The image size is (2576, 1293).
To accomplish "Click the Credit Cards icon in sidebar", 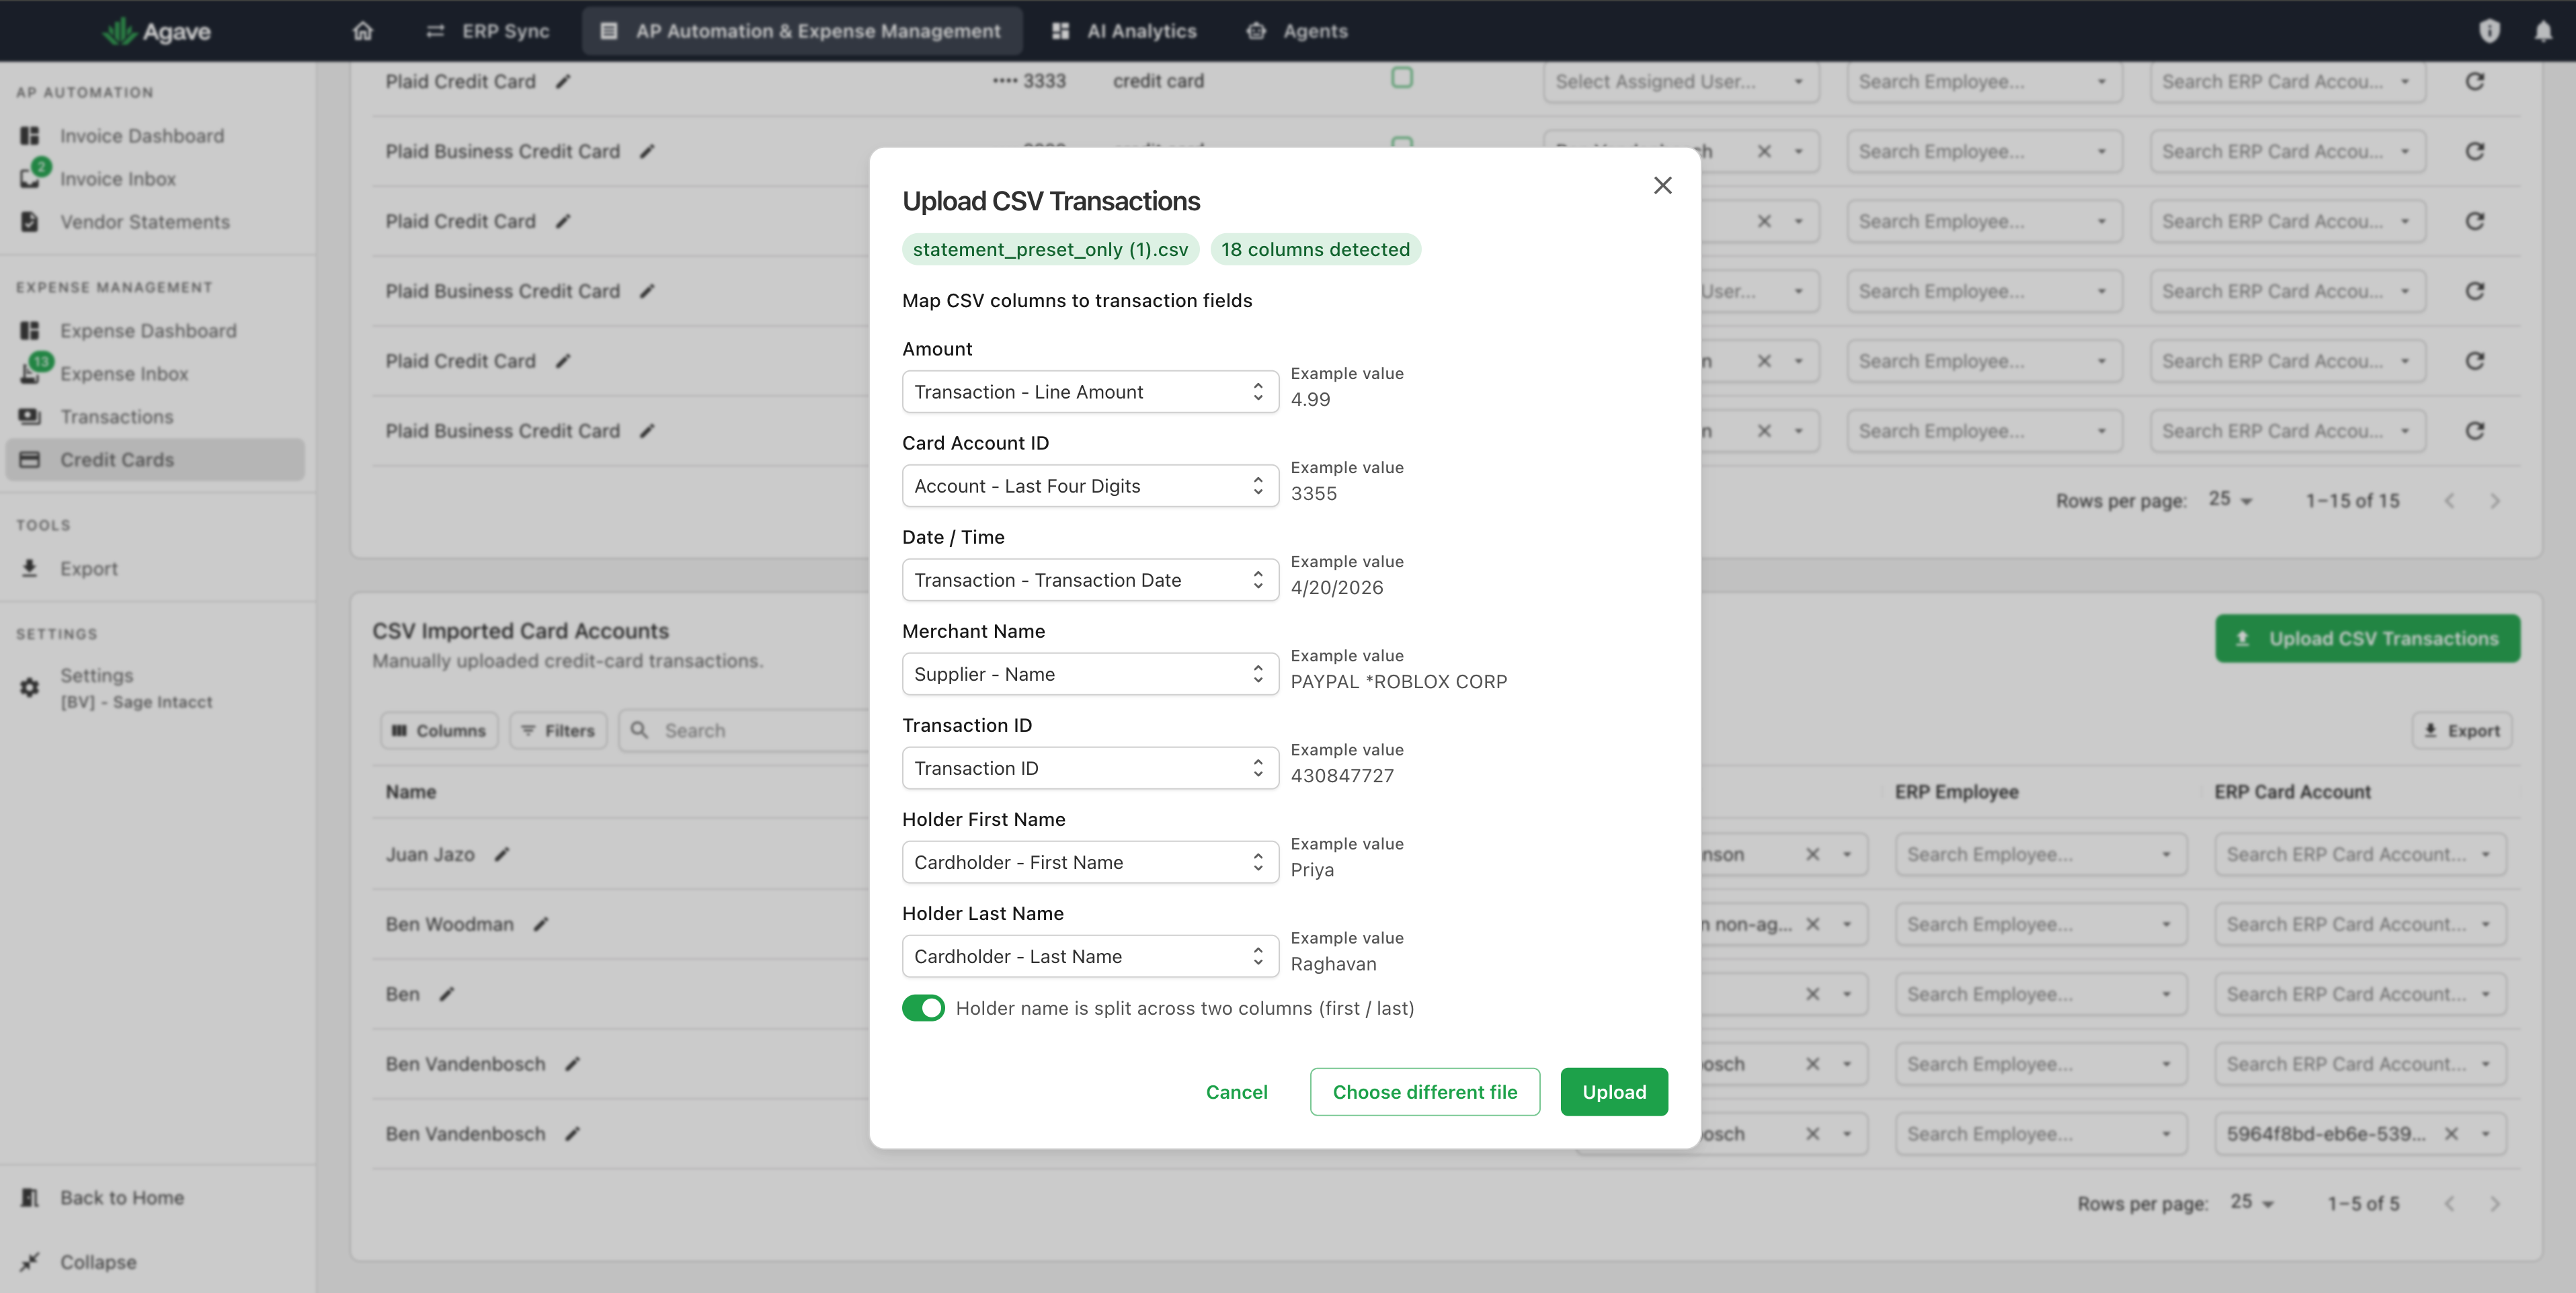I will click(30, 459).
